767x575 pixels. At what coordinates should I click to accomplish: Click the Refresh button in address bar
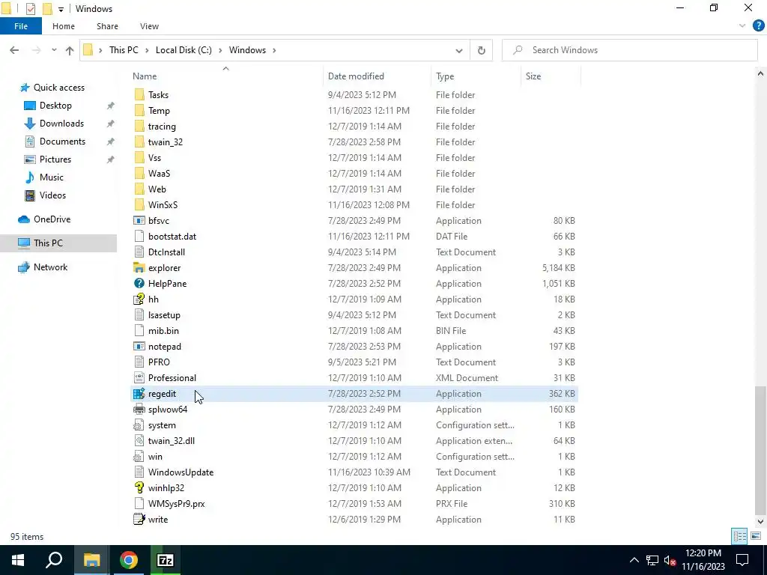[x=482, y=50]
